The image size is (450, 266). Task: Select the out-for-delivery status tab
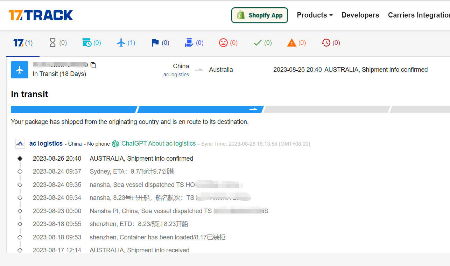[194, 43]
